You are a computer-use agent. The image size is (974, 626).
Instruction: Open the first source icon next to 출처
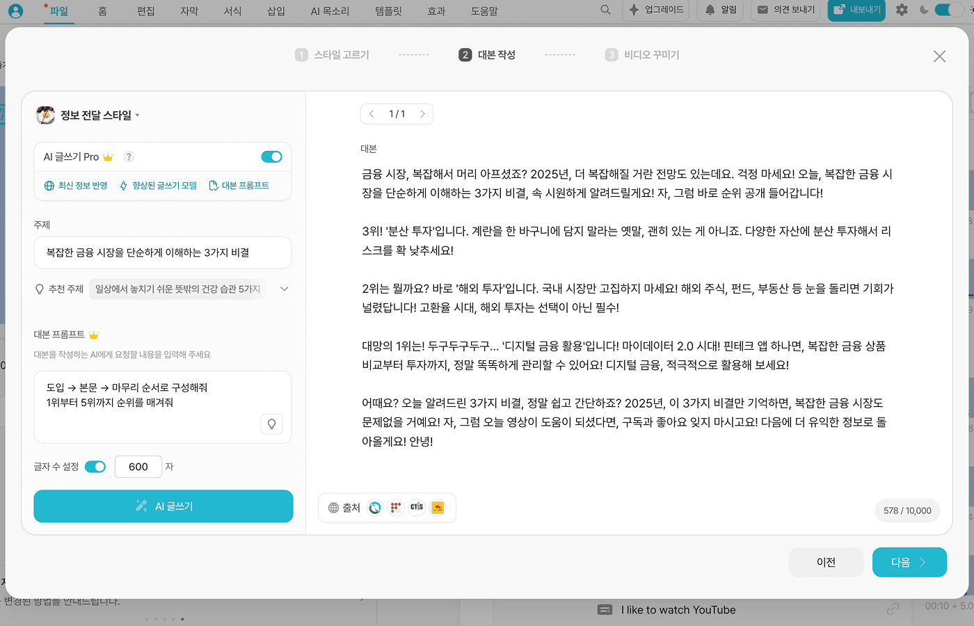pyautogui.click(x=375, y=508)
